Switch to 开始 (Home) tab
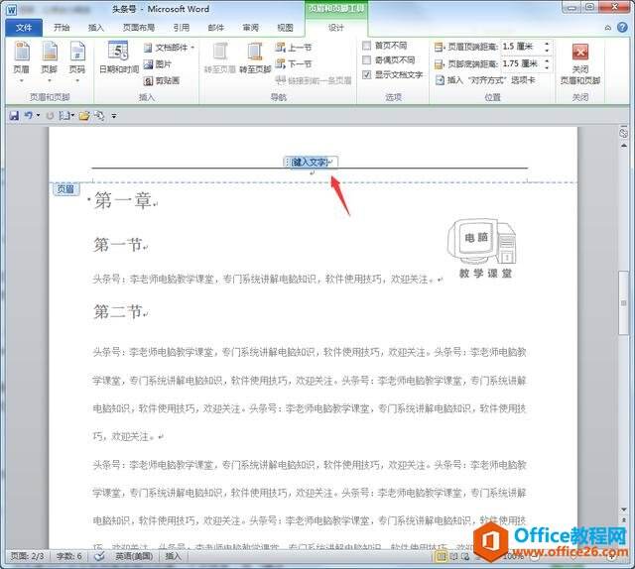The image size is (635, 569). pyautogui.click(x=62, y=28)
